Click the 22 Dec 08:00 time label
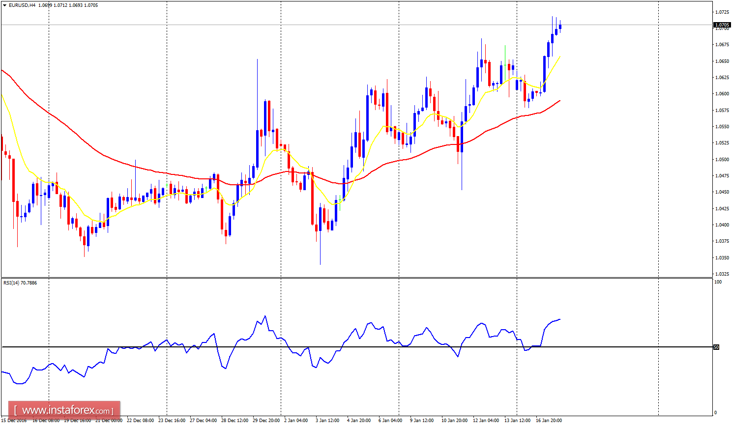 [140, 421]
